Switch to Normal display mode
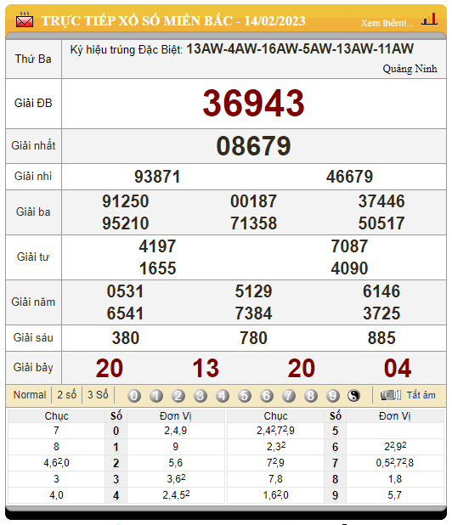Image resolution: width=452 pixels, height=525 pixels. coord(30,395)
